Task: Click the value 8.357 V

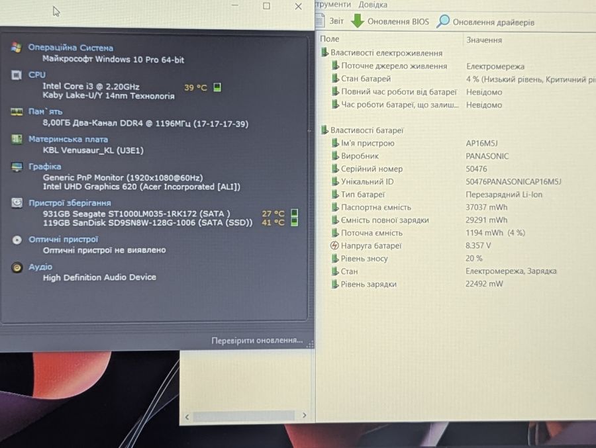Action: pyautogui.click(x=478, y=246)
